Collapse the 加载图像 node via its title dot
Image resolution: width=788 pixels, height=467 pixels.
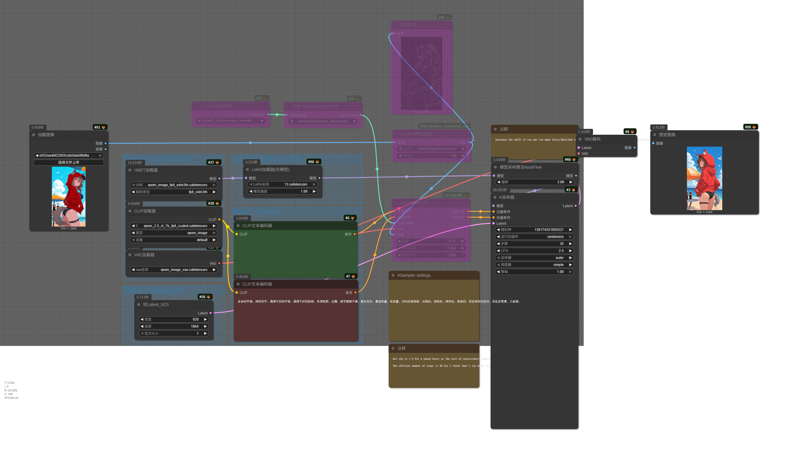pyautogui.click(x=34, y=134)
